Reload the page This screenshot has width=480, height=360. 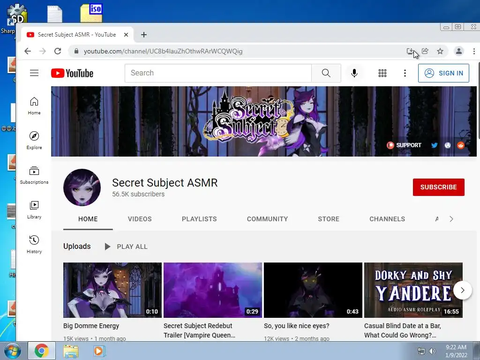click(x=58, y=51)
